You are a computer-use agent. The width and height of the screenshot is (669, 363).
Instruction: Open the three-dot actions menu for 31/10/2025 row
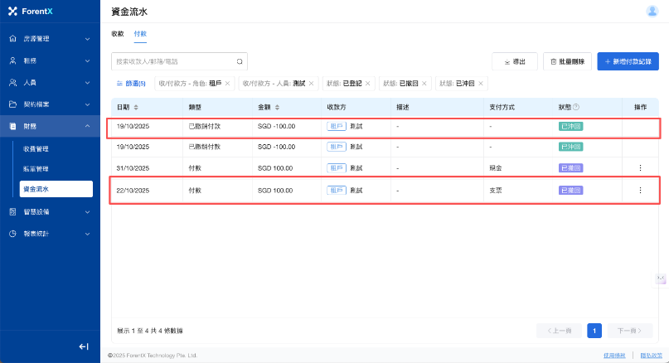640,168
